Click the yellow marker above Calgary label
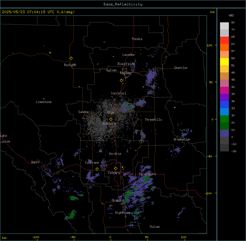Image resolution: width=246 pixels, height=241 pixels. point(116,169)
